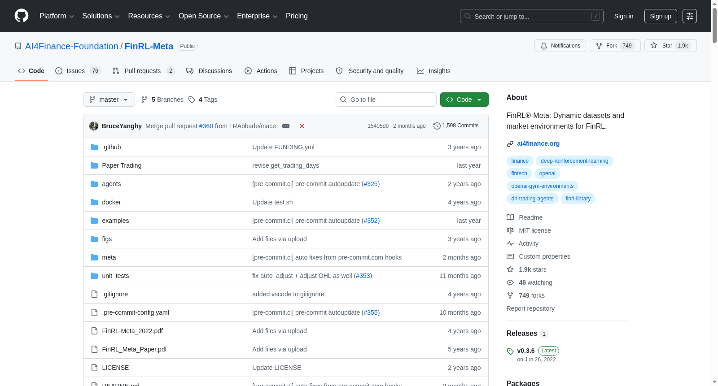Screen dimensions: 718x386
Task: Switch to the Insights tab
Action: click(x=433, y=71)
